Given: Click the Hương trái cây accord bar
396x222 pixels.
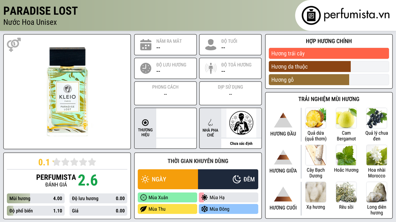Looking at the screenshot, I should pos(329,53).
